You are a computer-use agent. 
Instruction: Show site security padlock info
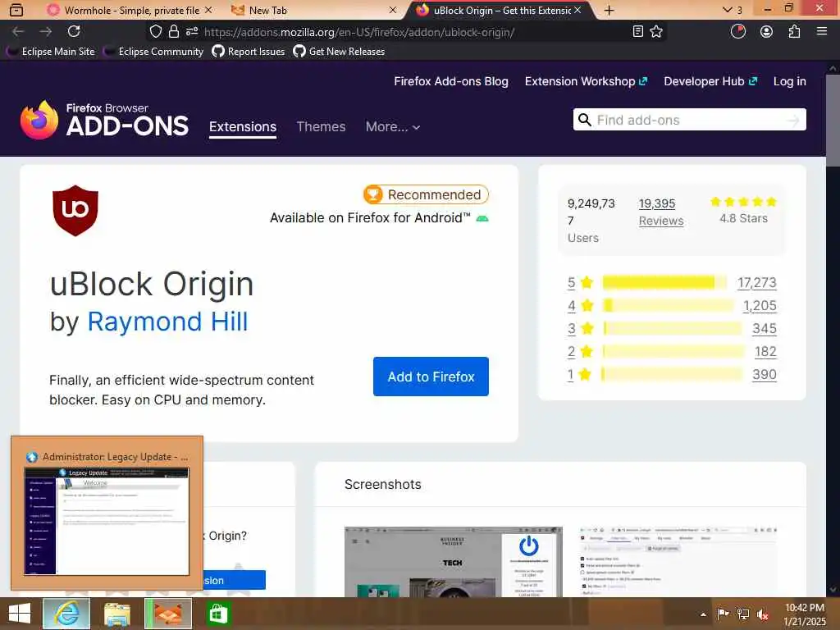pos(174,32)
